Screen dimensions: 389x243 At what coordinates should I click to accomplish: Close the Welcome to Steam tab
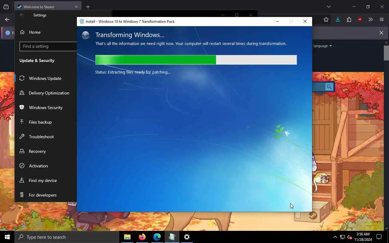pos(76,7)
